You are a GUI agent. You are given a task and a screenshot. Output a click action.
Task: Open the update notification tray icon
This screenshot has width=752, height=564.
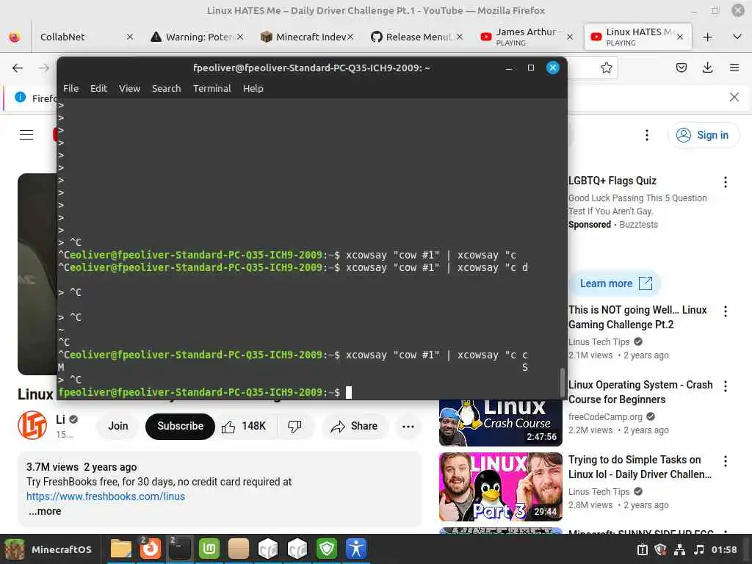[x=642, y=549]
